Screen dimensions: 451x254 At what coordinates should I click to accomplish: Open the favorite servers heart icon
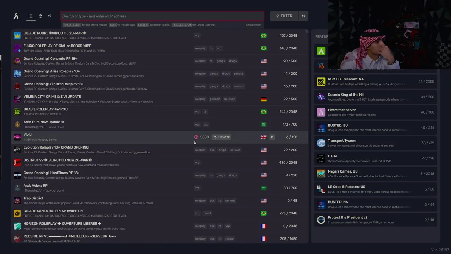pos(50,16)
